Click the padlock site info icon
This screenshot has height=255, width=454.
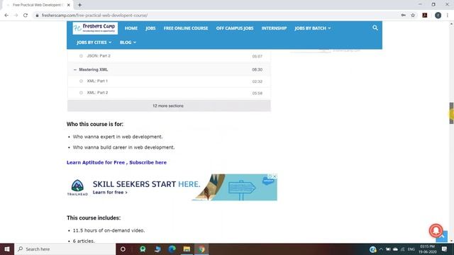(x=37, y=16)
